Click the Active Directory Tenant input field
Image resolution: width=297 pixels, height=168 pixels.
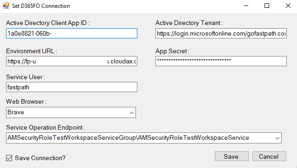(x=221, y=33)
